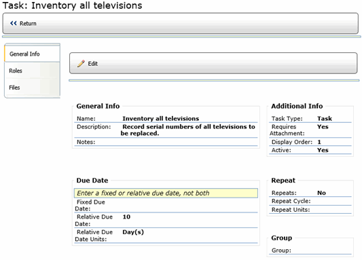Click the empty Notes field row
362x260 pixels.
(x=166, y=142)
